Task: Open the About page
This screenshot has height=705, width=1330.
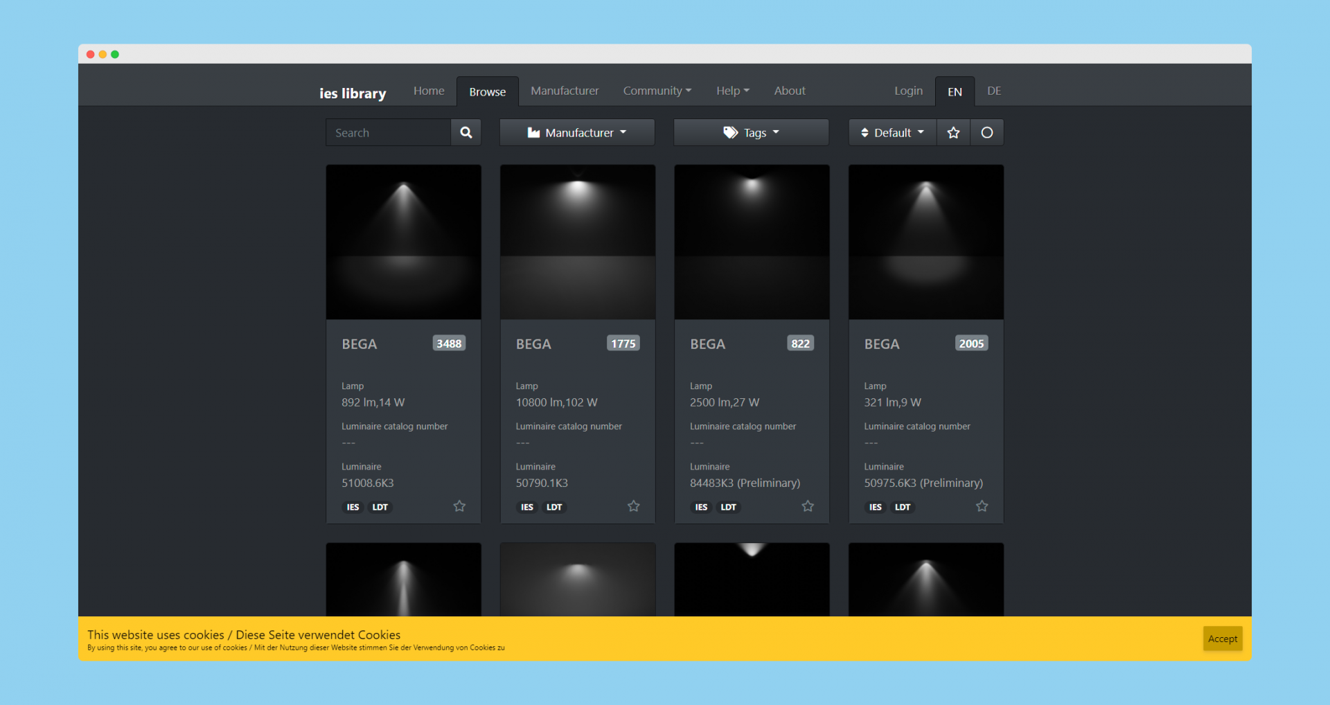Action: pos(790,91)
